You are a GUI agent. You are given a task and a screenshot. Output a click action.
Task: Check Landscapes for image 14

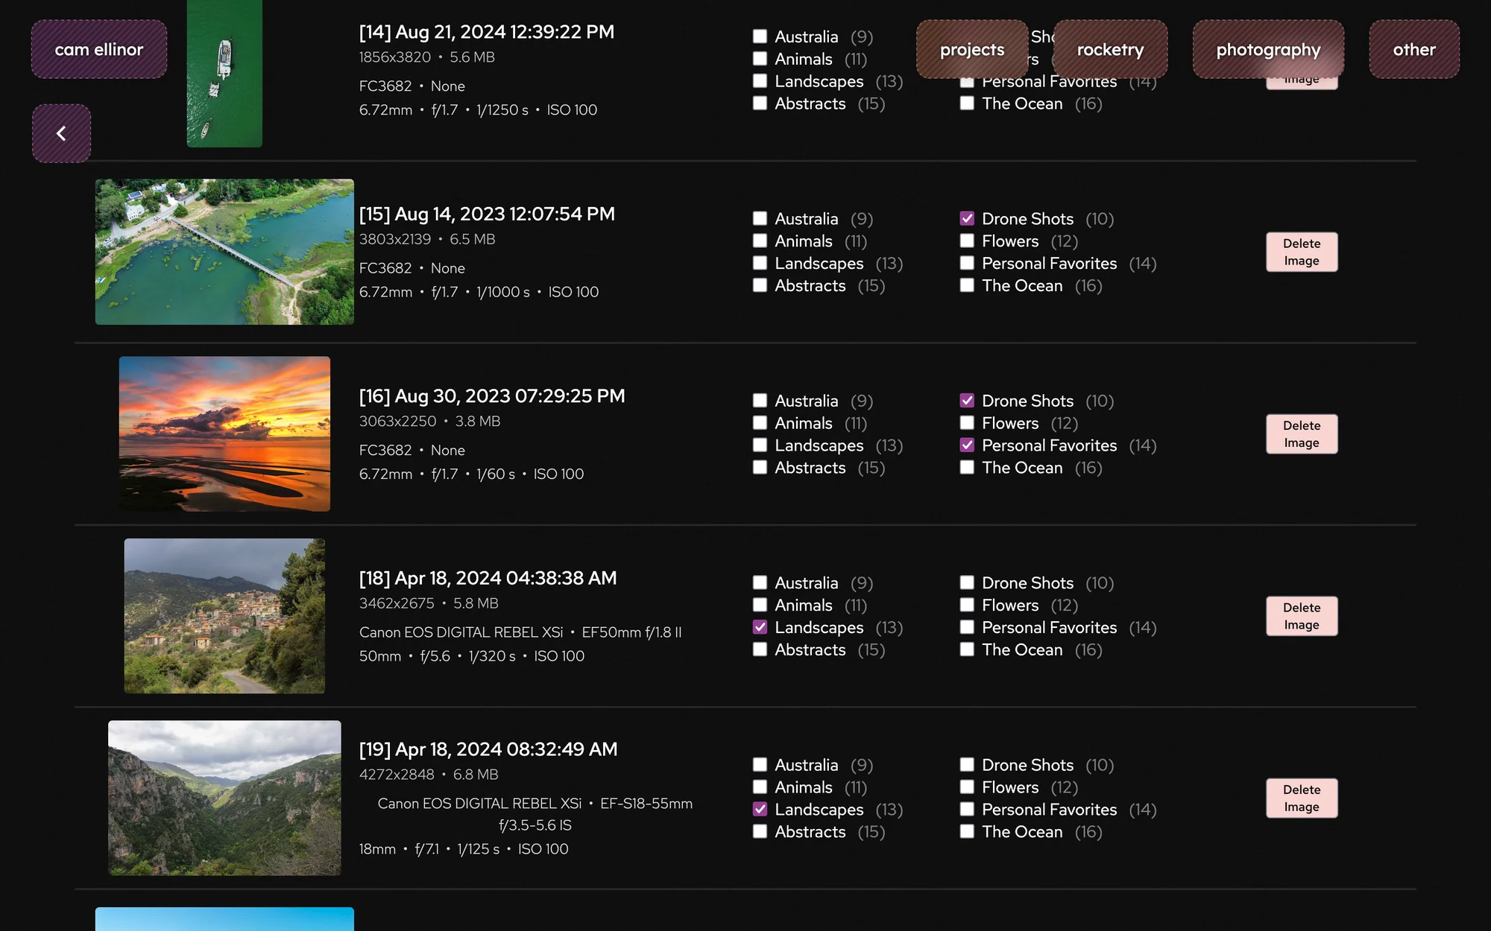(760, 81)
